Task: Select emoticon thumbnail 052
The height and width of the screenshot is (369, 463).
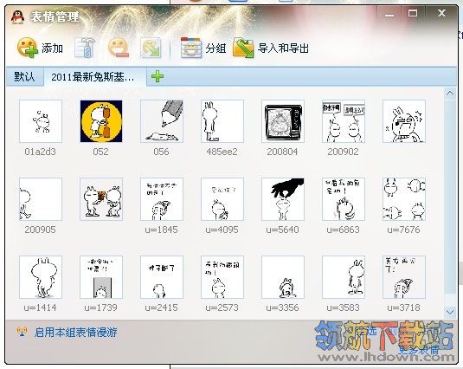Action: pos(101,121)
